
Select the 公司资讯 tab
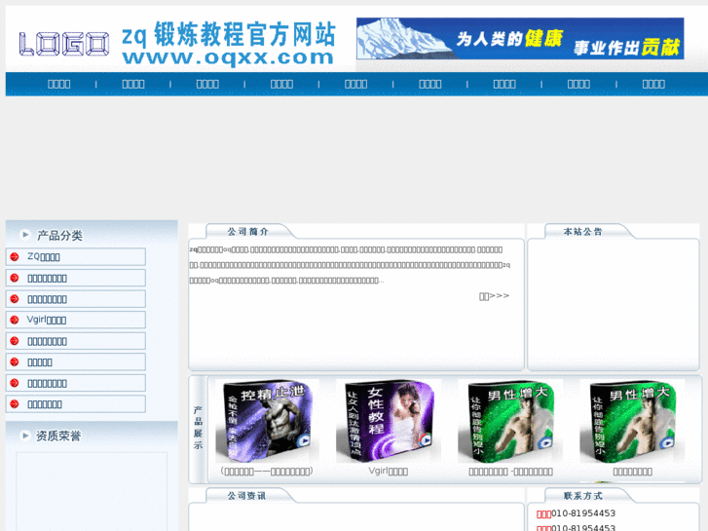pos(246,496)
